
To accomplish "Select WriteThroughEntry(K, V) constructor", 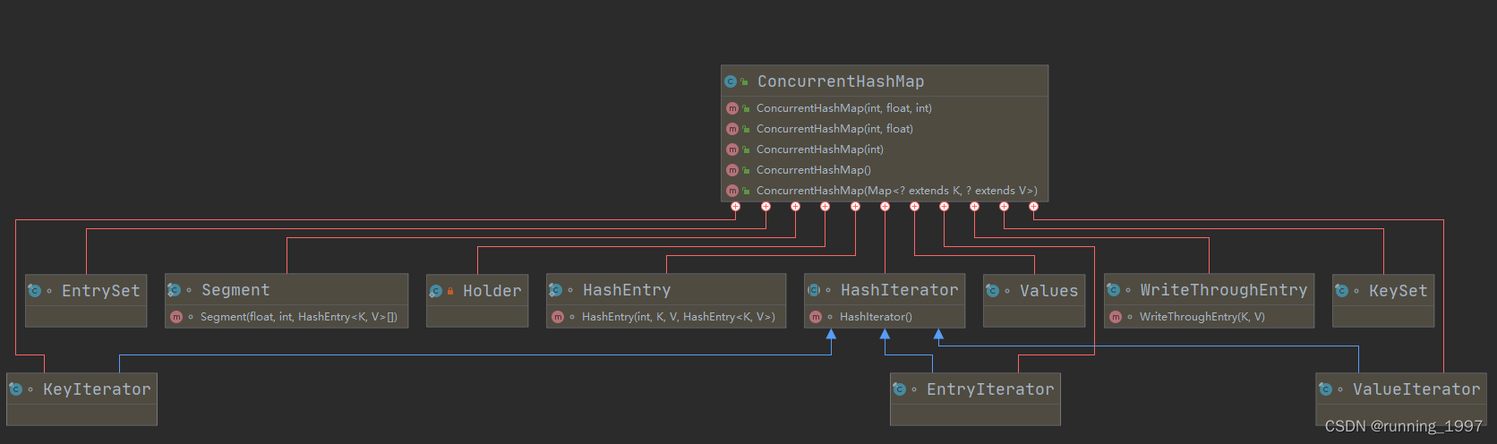I will point(1202,317).
